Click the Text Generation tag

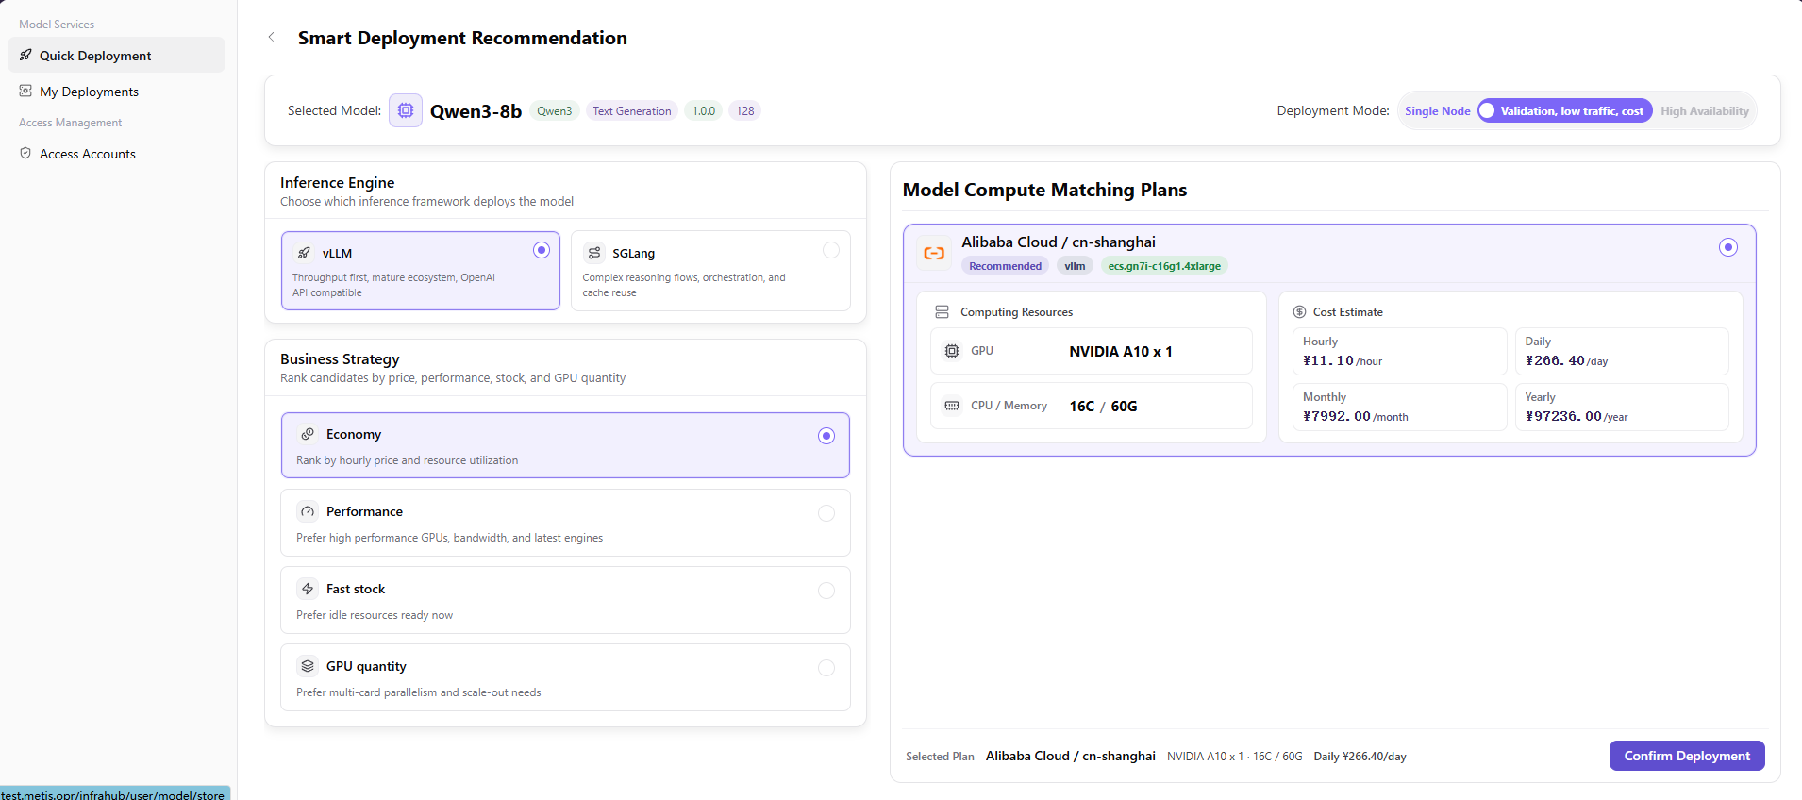[632, 110]
